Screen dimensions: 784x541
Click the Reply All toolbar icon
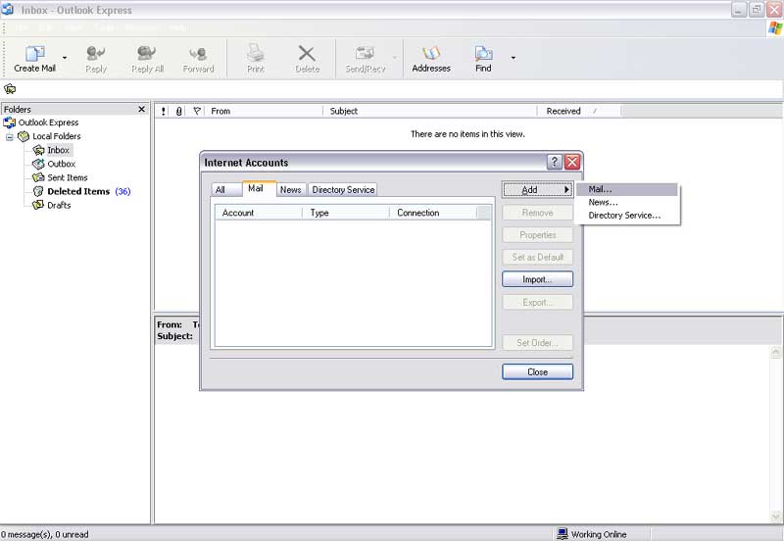pyautogui.click(x=148, y=59)
